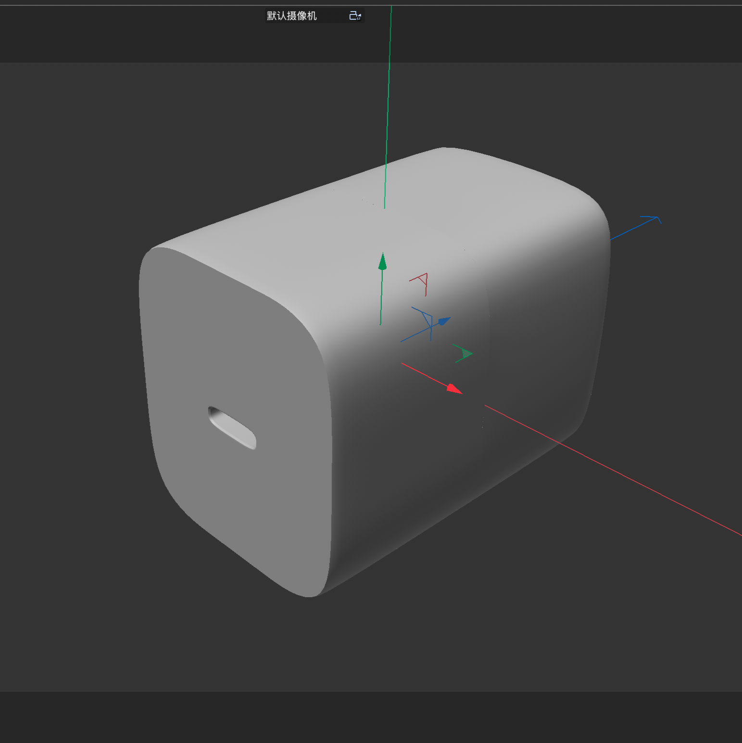The image size is (742, 743).
Task: Click the 默认摄像机 camera label
Action: click(x=292, y=16)
